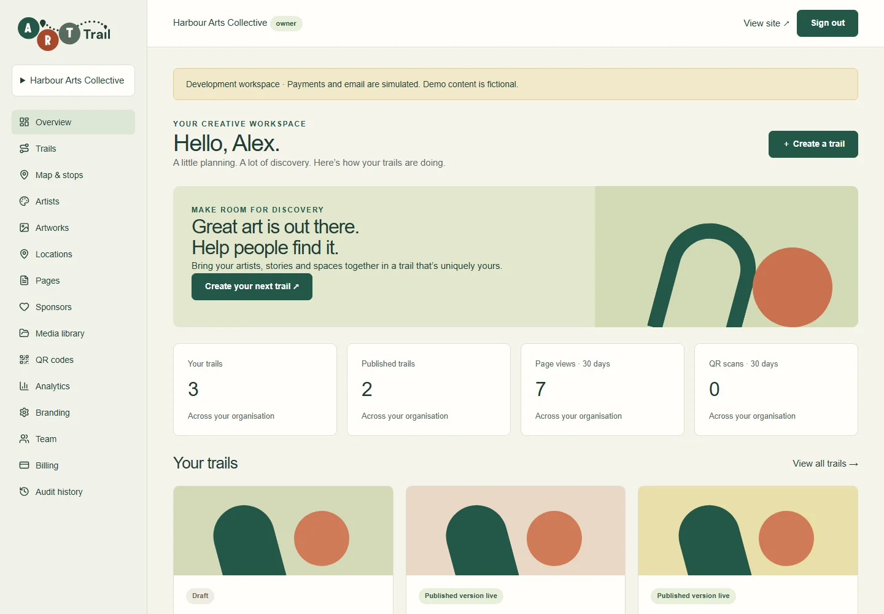Click the Sponsors heart icon
The width and height of the screenshot is (884, 614).
point(24,307)
